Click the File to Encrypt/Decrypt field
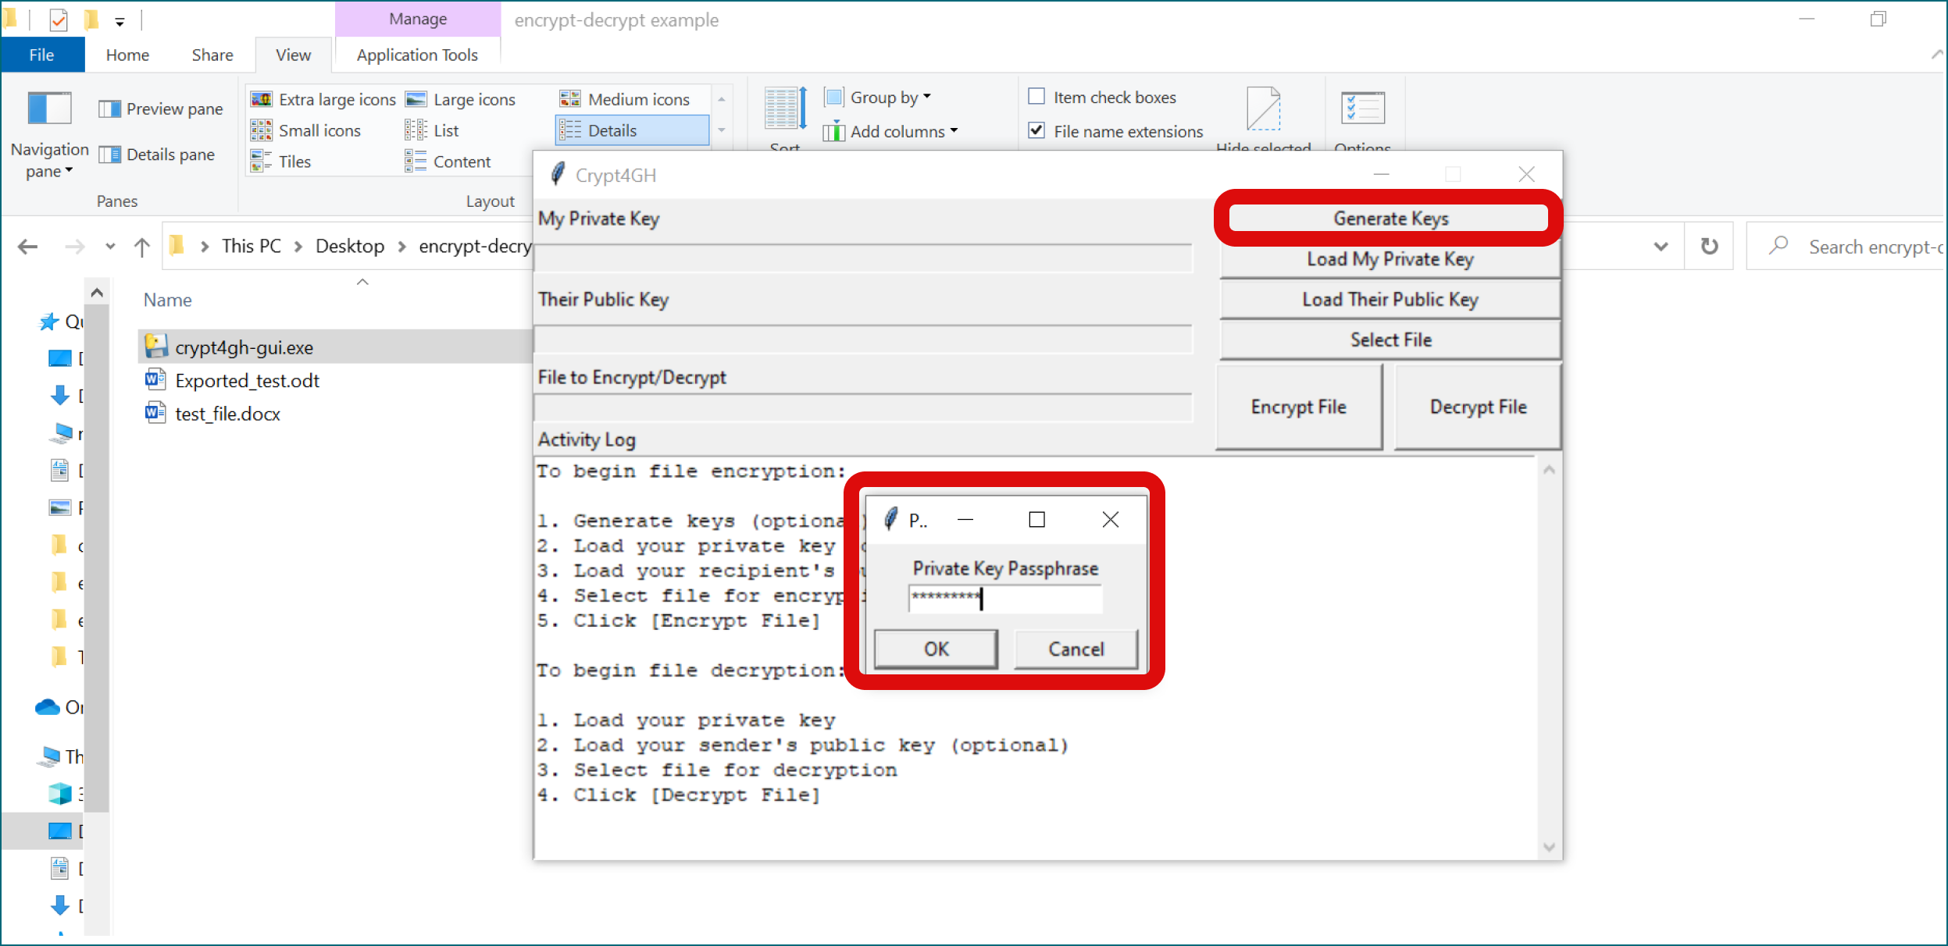 pyautogui.click(x=863, y=408)
